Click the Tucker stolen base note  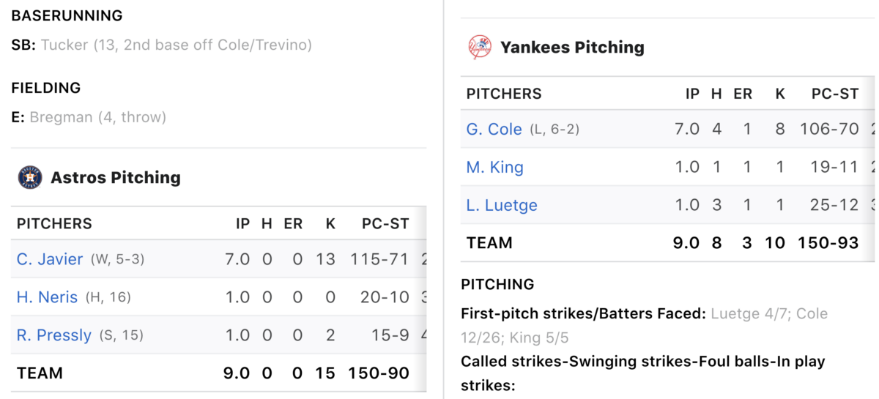click(x=177, y=45)
